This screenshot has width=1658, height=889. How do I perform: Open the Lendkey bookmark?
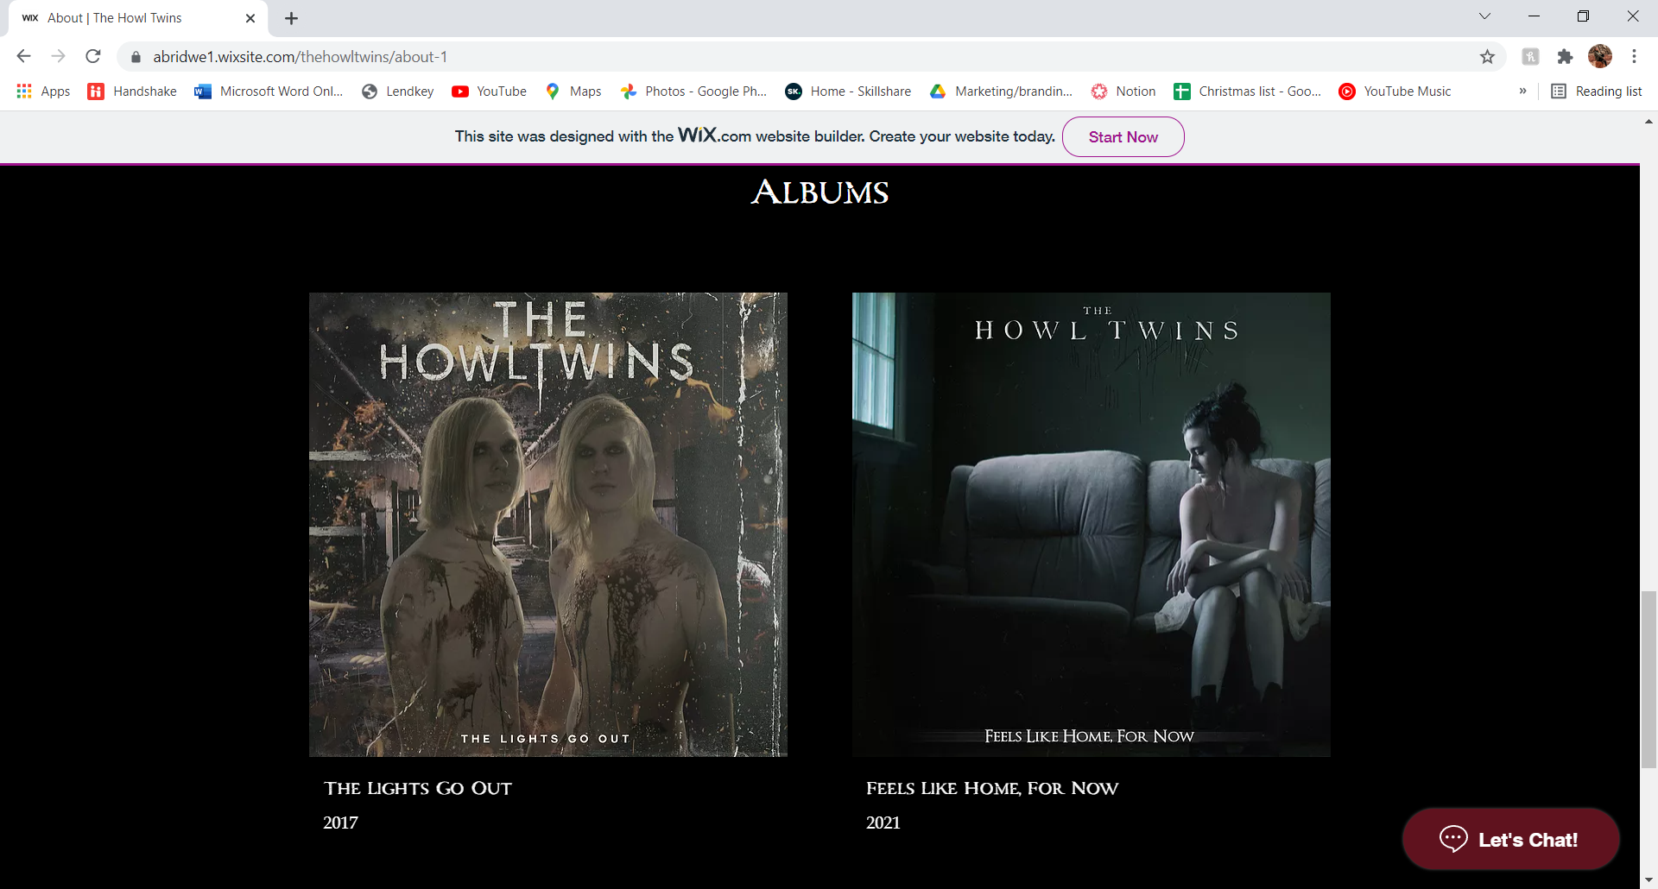pos(397,91)
